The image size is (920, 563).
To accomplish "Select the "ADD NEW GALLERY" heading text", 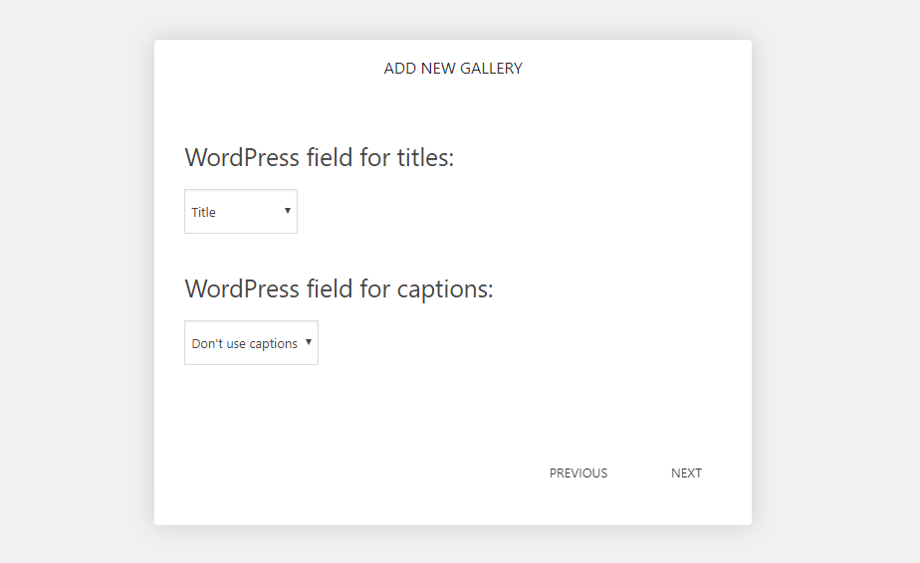I will click(x=453, y=68).
